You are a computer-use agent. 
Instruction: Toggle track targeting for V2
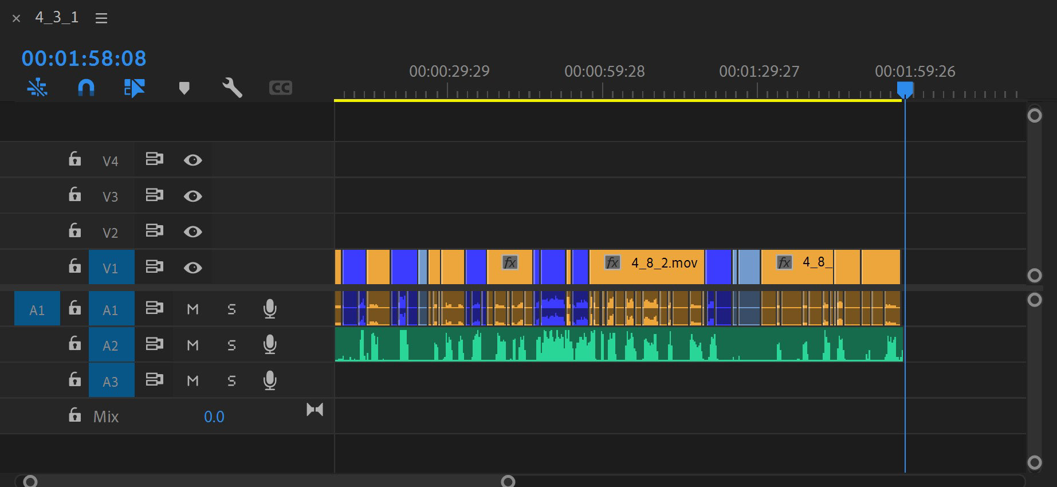[111, 232]
